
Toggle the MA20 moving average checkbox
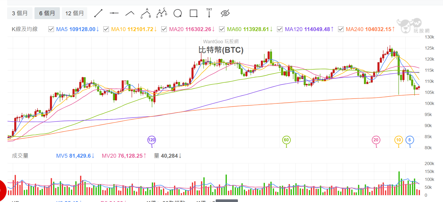coord(164,29)
